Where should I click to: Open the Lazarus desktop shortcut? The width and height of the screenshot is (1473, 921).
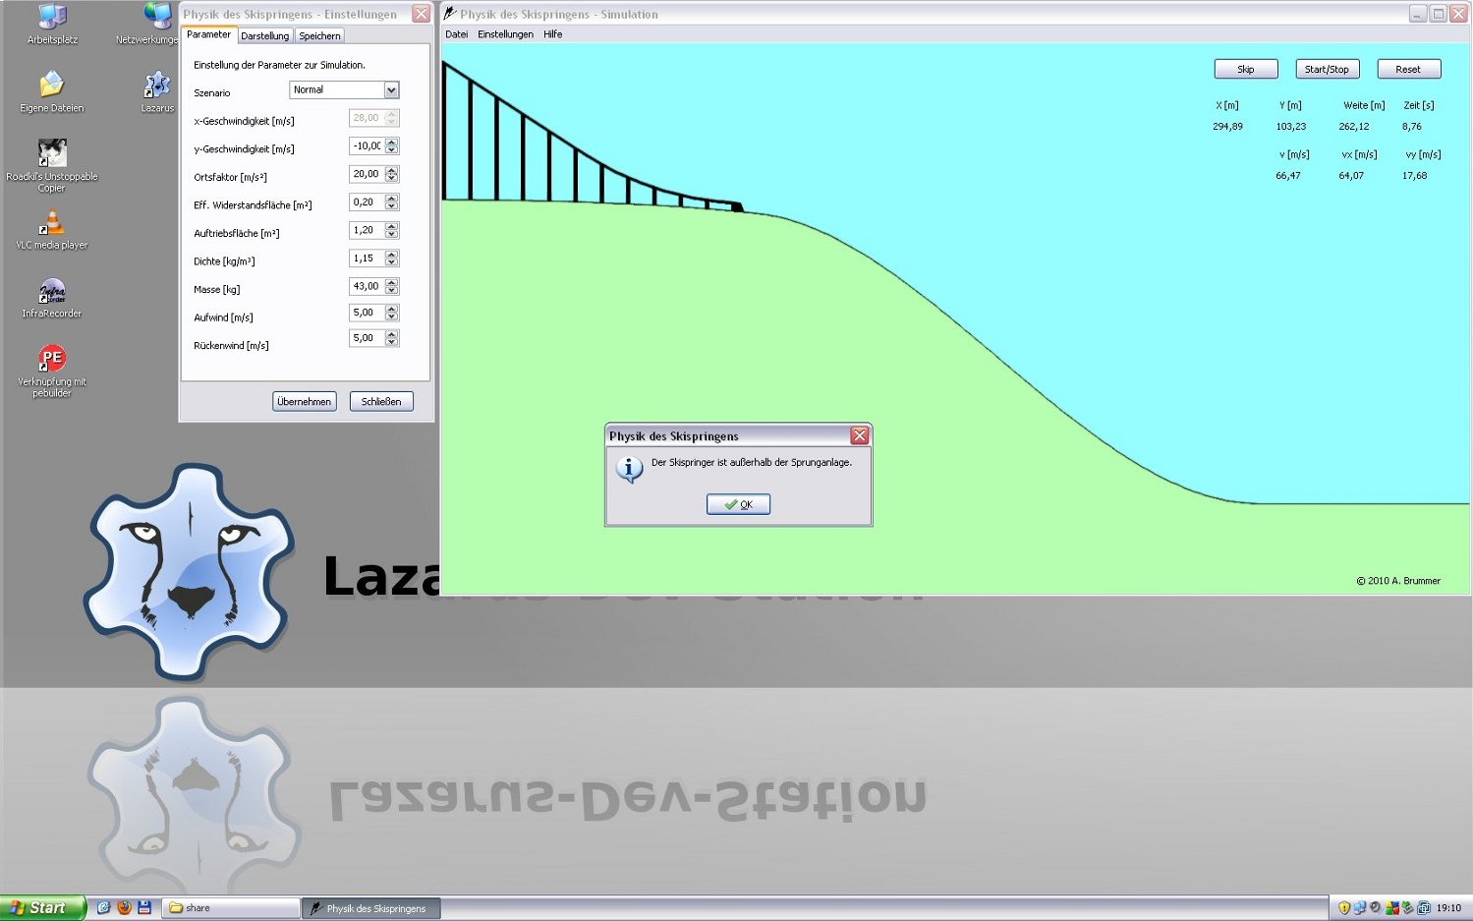click(x=156, y=86)
